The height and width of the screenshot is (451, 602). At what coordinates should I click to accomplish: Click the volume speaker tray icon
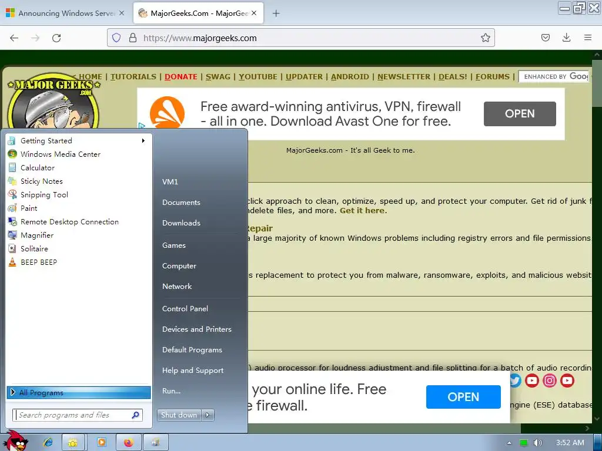coord(538,443)
